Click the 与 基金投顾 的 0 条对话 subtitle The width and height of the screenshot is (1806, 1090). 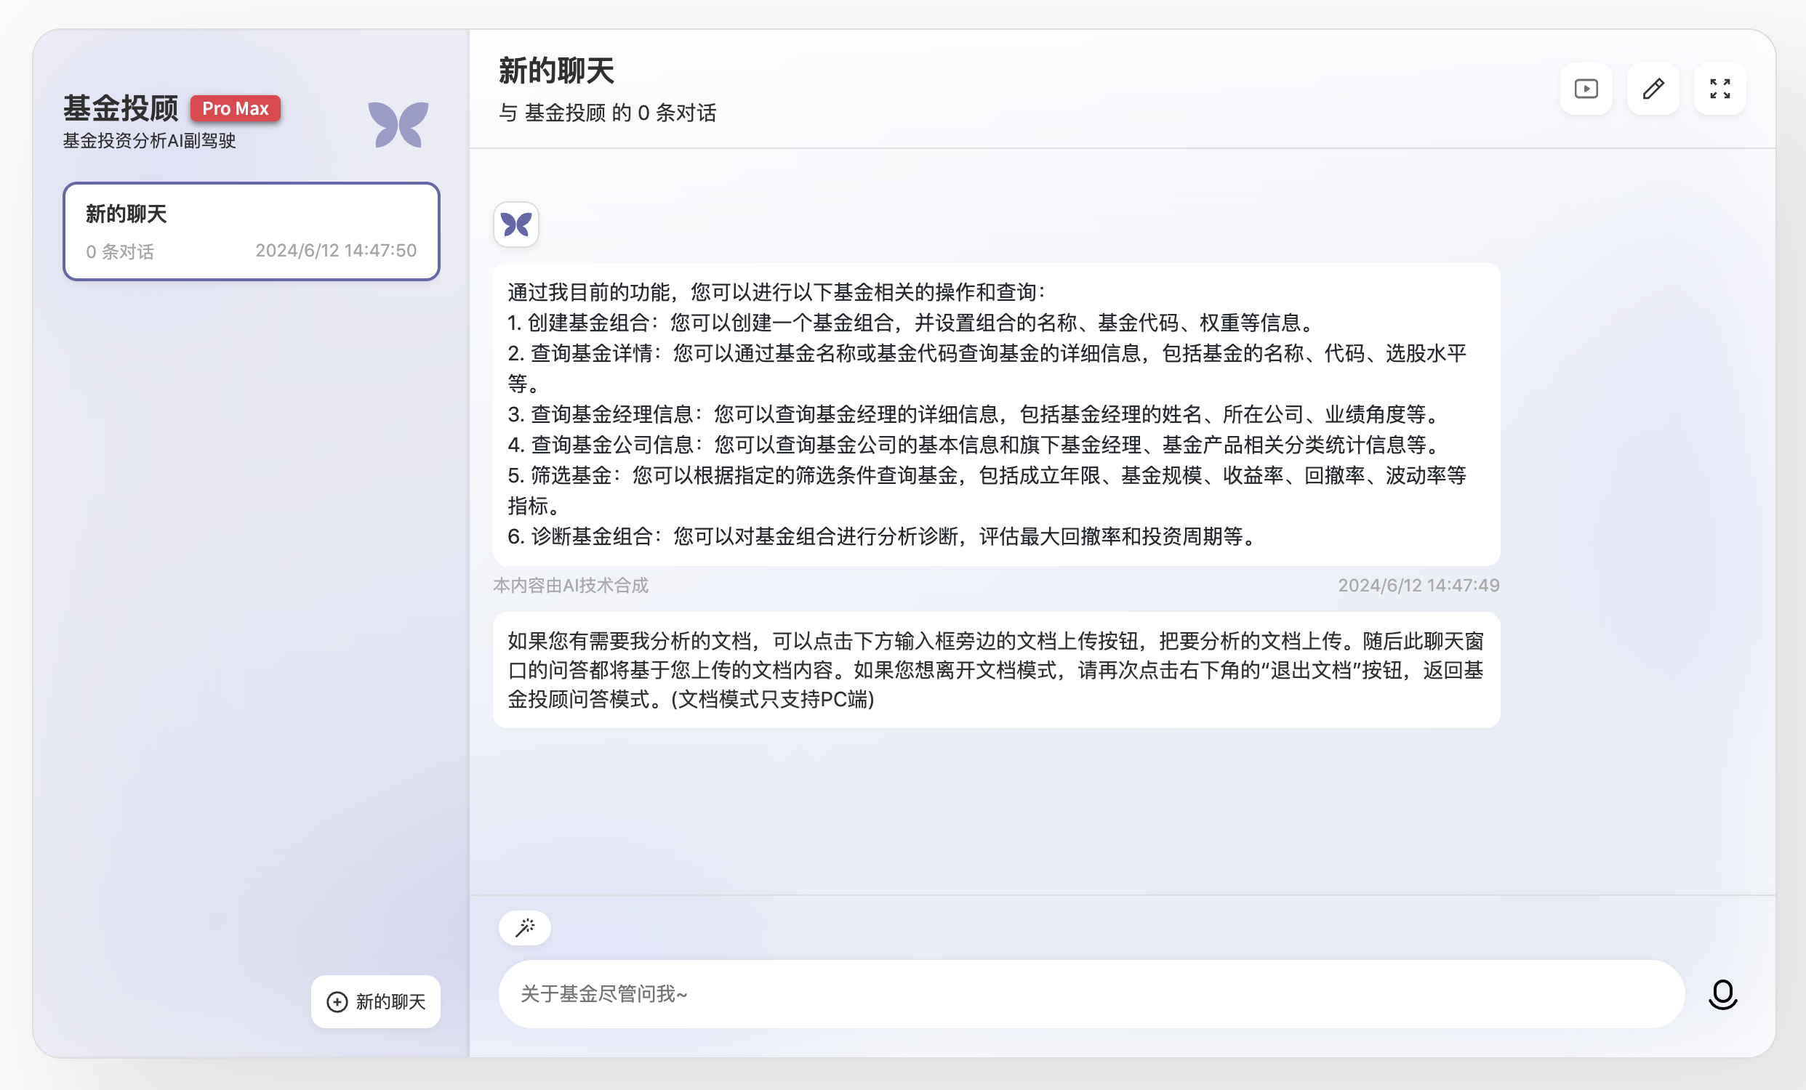(607, 113)
